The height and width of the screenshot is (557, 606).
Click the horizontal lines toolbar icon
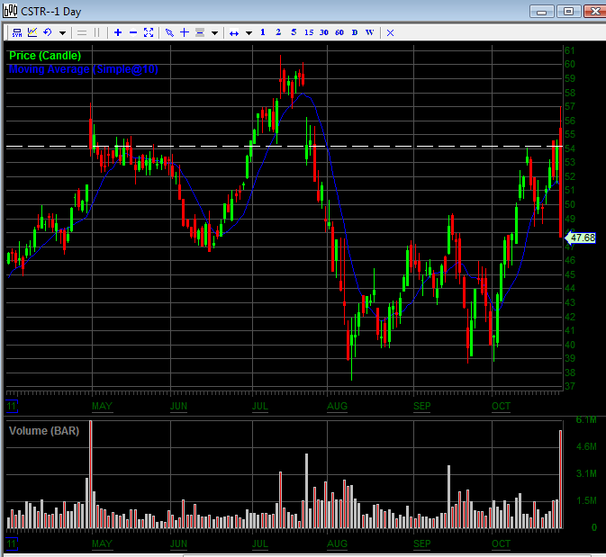(x=82, y=32)
